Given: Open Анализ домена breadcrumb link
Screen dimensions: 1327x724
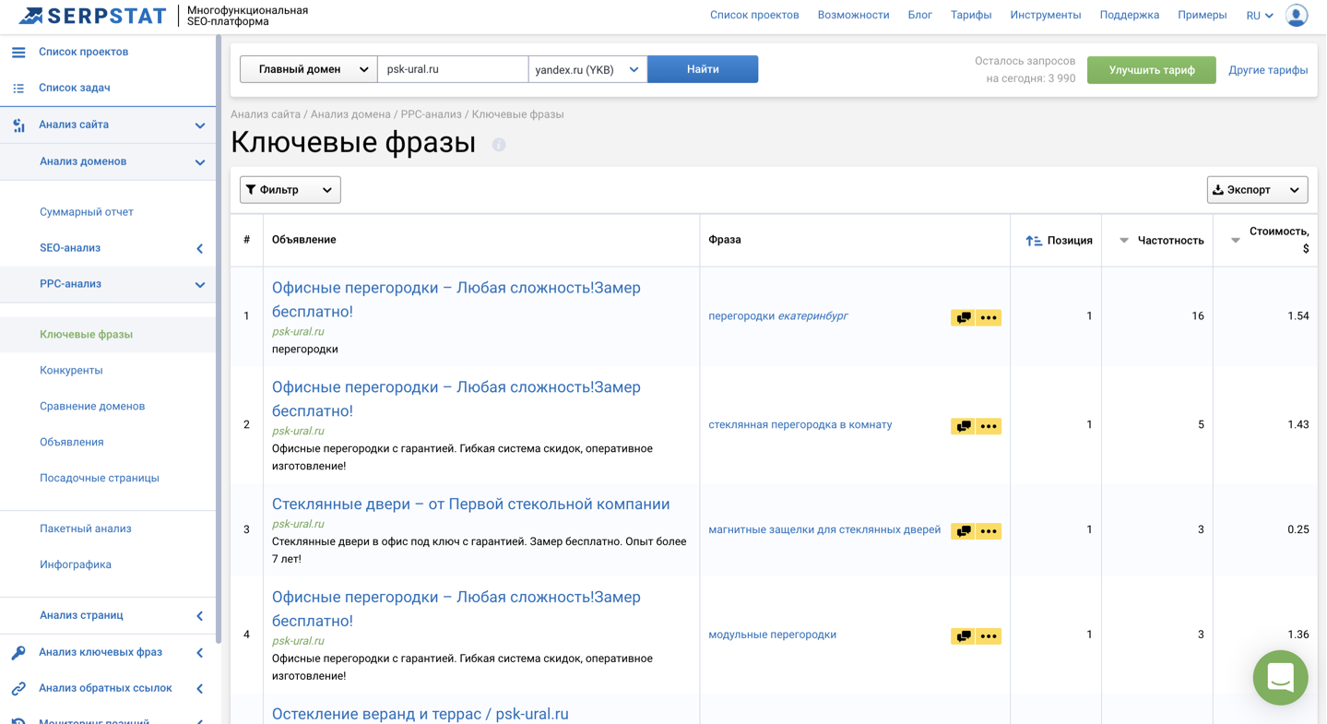Looking at the screenshot, I should click(350, 114).
